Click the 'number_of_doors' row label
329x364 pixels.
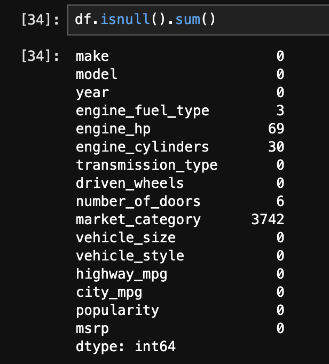pyautogui.click(x=138, y=201)
